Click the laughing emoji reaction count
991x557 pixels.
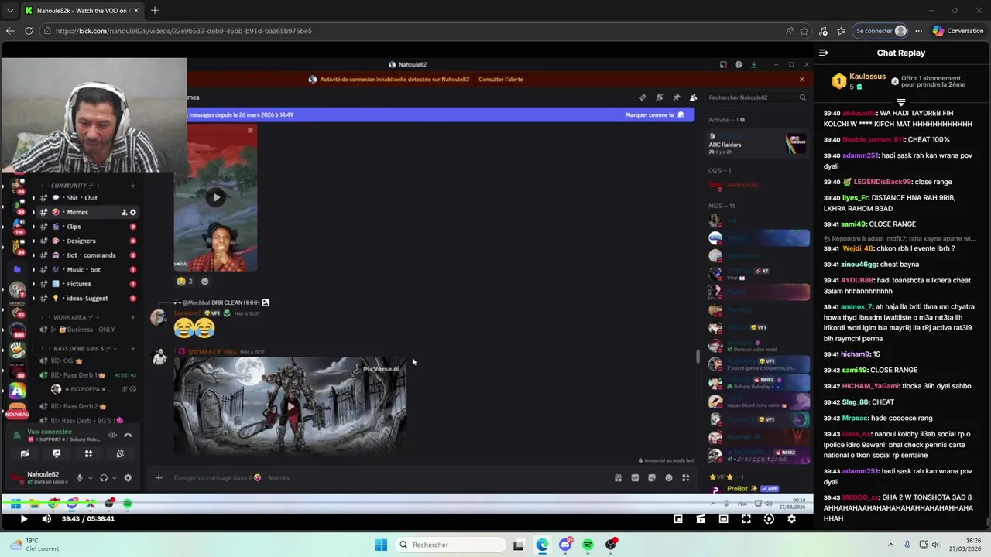pyautogui.click(x=185, y=282)
